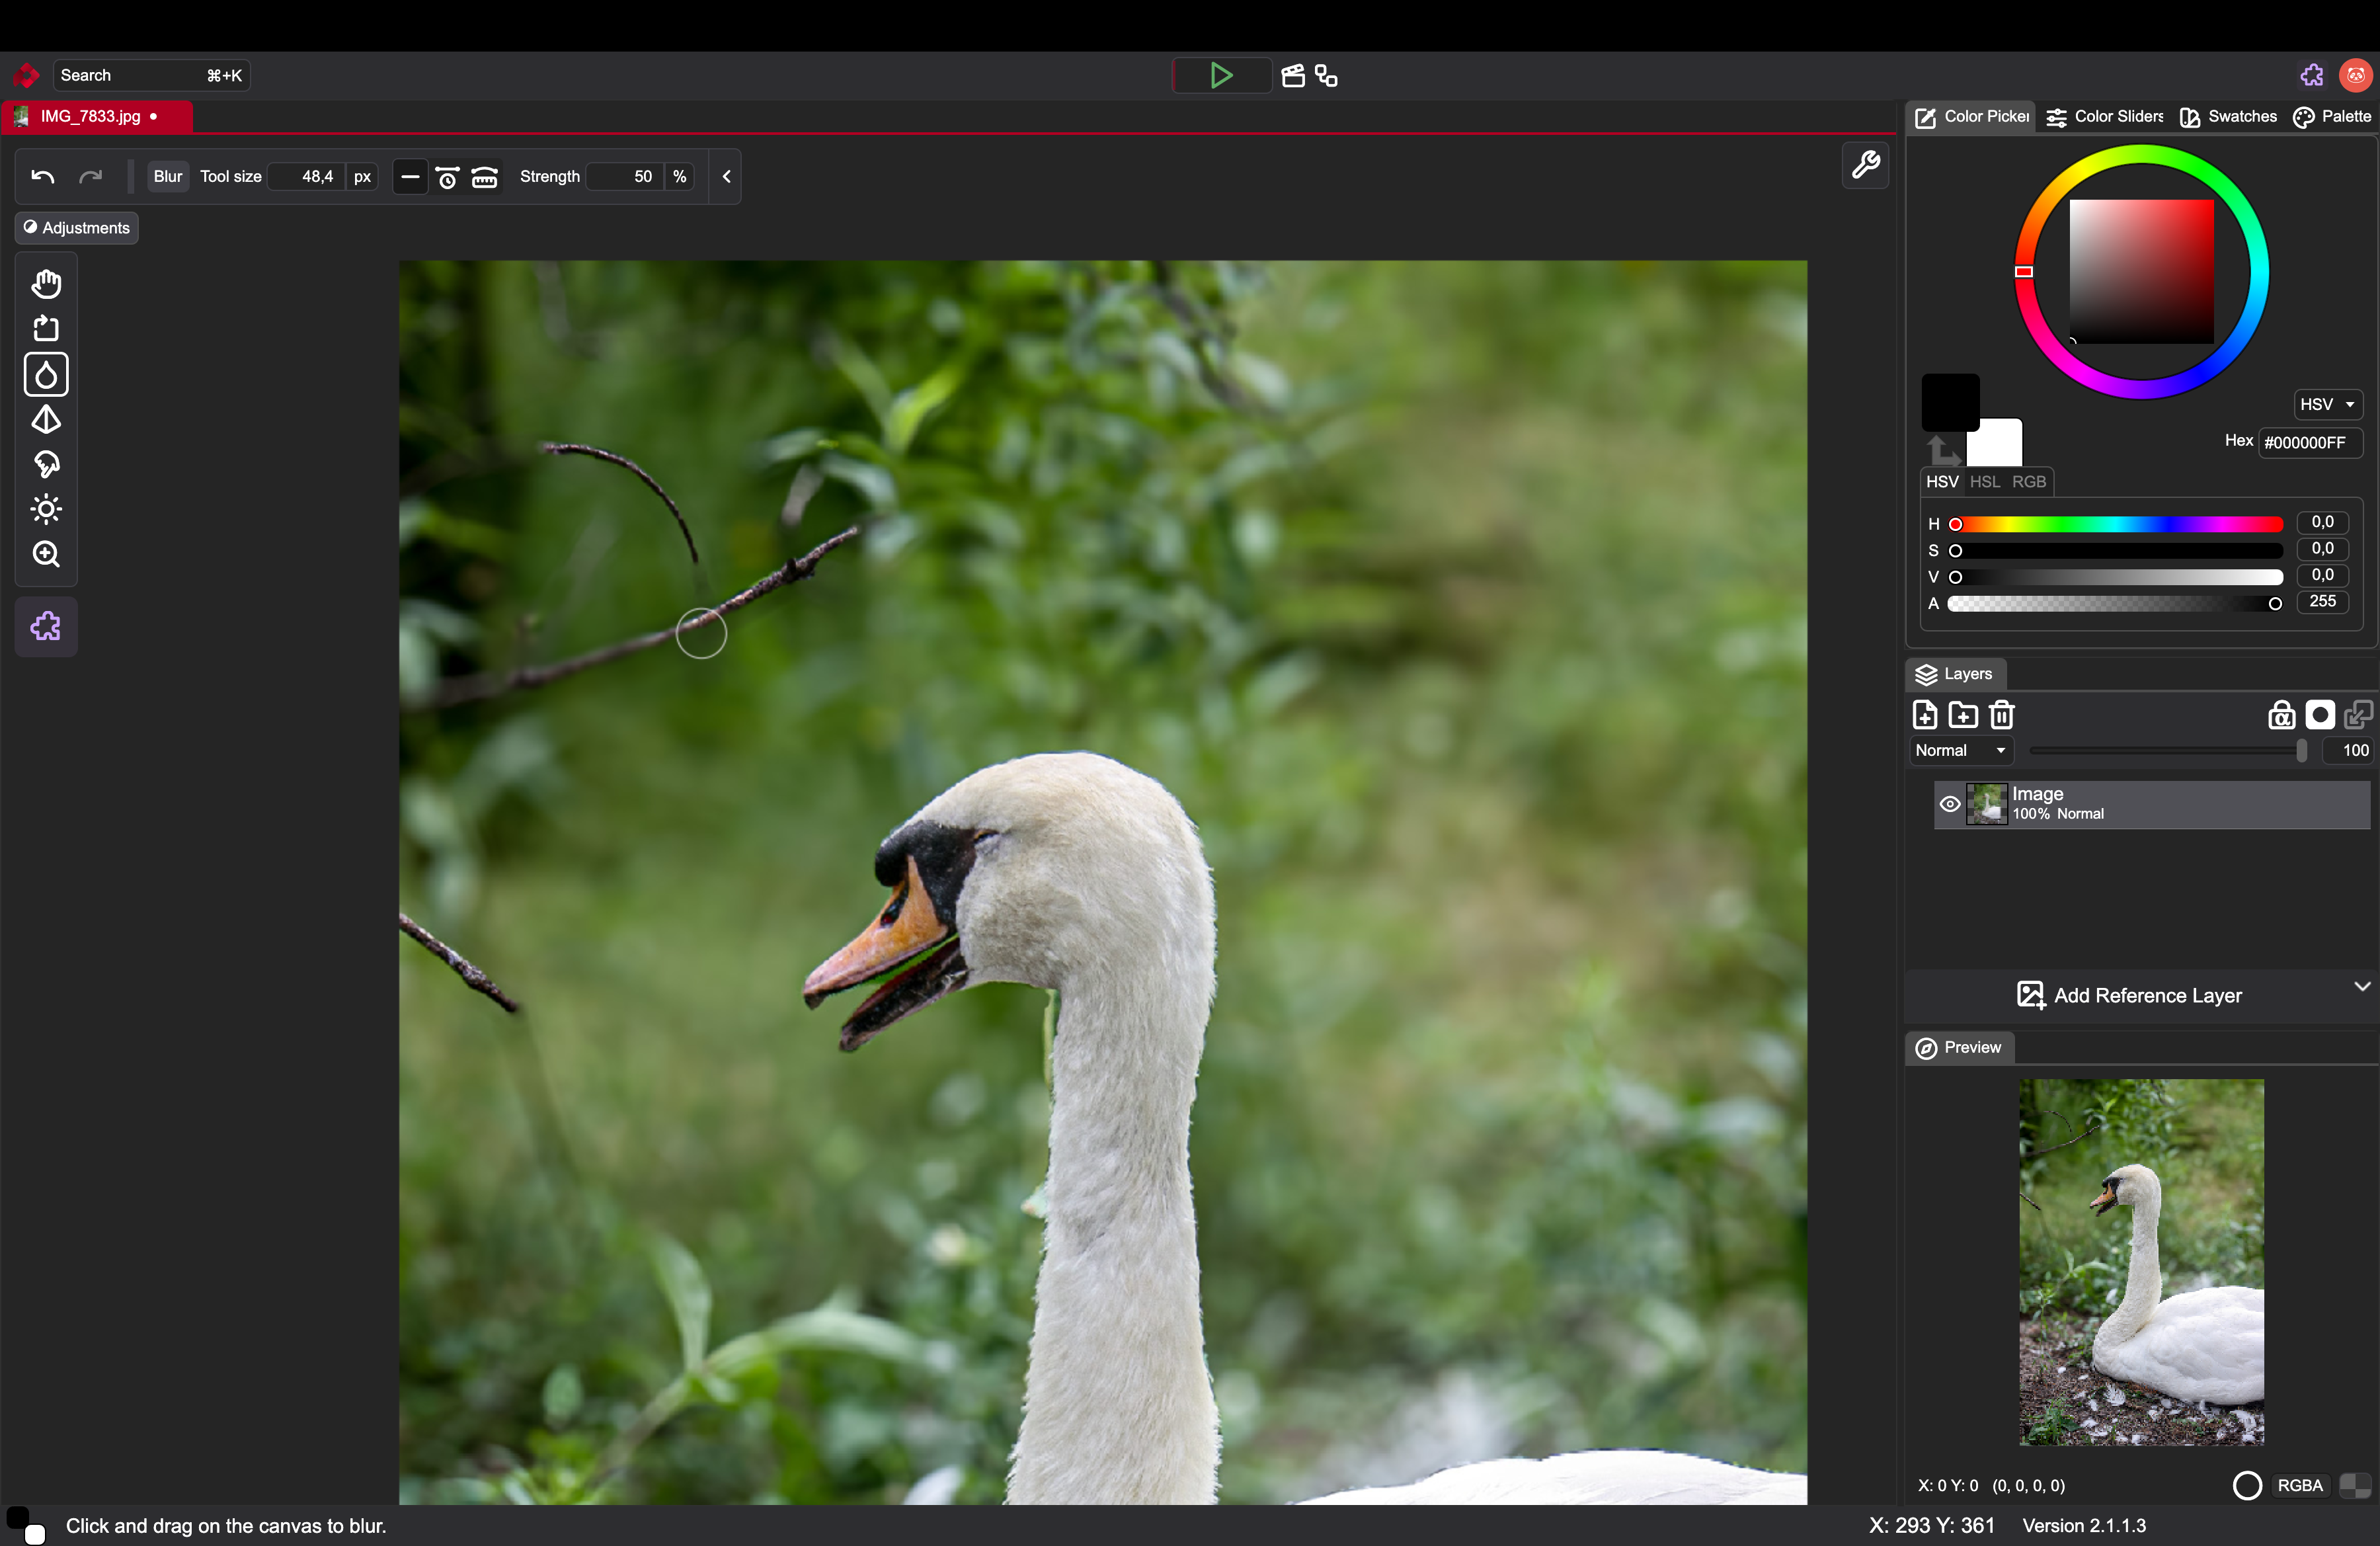Open the red account avatar icon
The height and width of the screenshot is (1546, 2380).
[x=2356, y=76]
